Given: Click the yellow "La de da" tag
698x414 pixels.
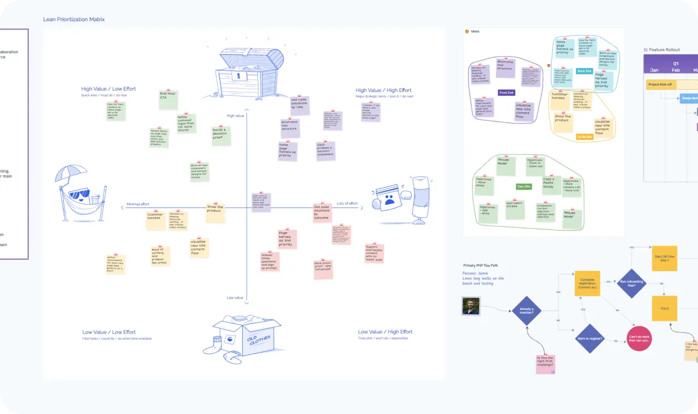Looking at the screenshot, I should pyautogui.click(x=585, y=136).
